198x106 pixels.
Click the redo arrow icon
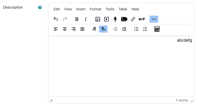(65, 19)
